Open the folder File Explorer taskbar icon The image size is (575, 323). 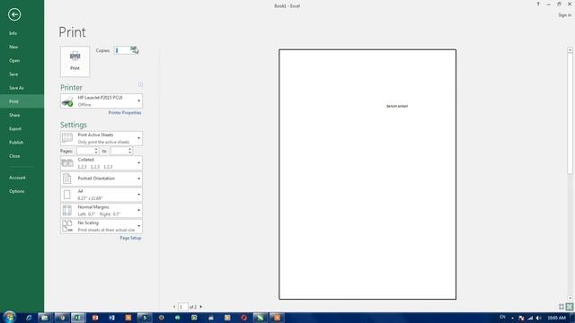click(x=44, y=318)
